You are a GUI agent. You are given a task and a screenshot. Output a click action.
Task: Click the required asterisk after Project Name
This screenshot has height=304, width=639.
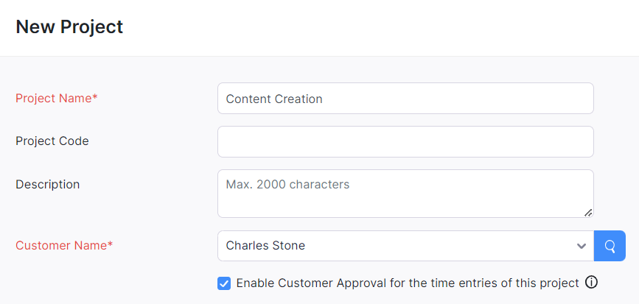point(95,97)
